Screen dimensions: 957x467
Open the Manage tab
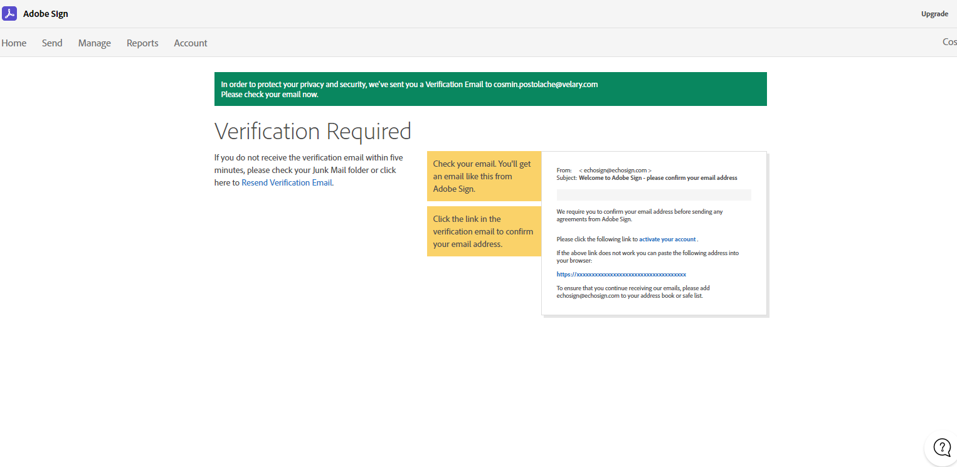[94, 43]
